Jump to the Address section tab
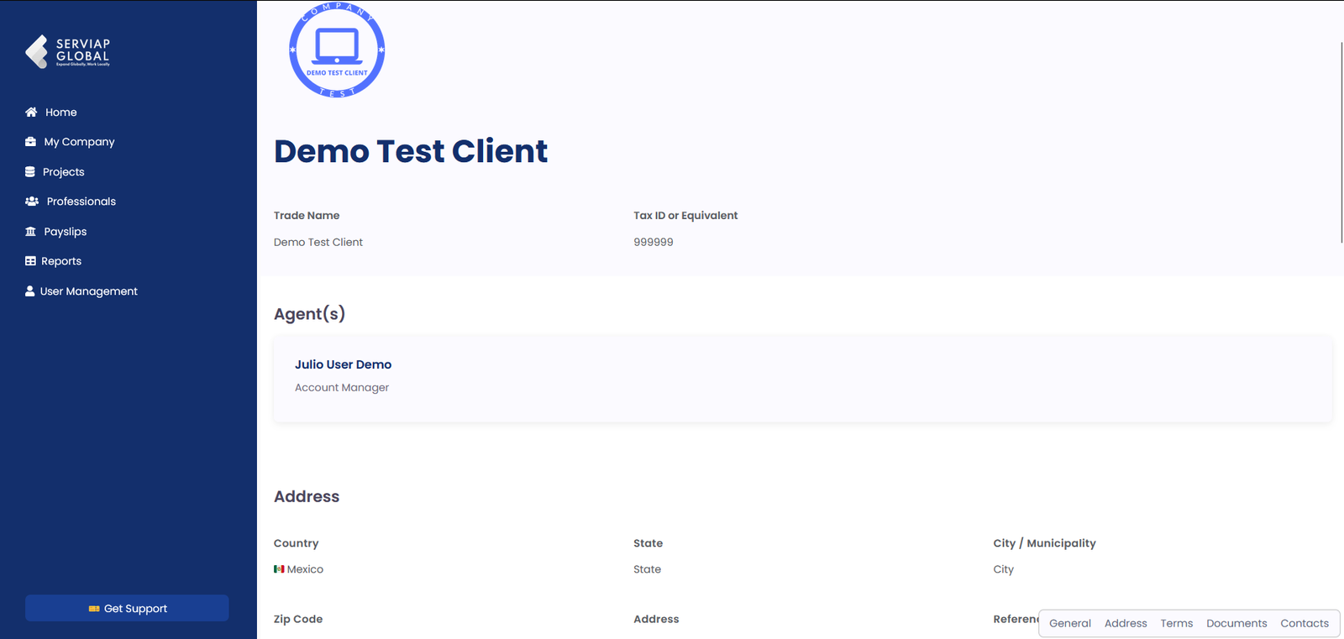1344x639 pixels. coord(1125,623)
